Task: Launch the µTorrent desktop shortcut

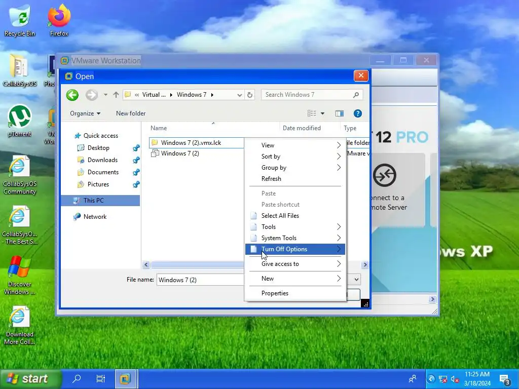Action: (20, 121)
